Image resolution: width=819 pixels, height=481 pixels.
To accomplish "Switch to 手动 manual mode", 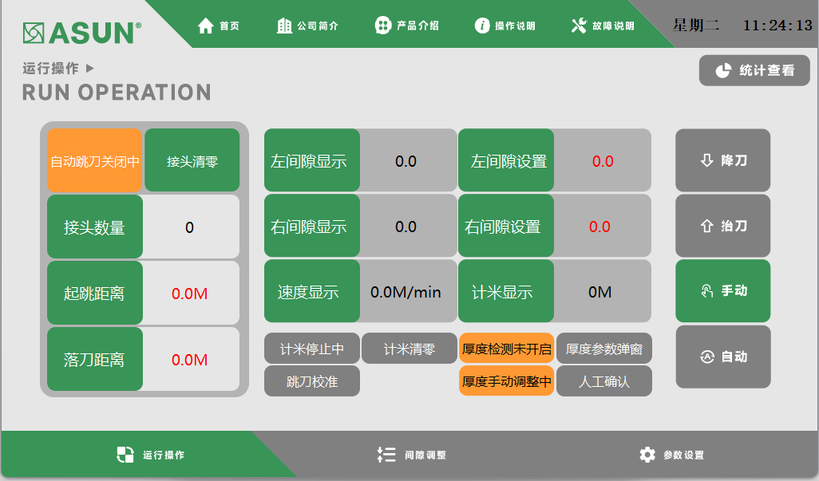I will [x=723, y=291].
